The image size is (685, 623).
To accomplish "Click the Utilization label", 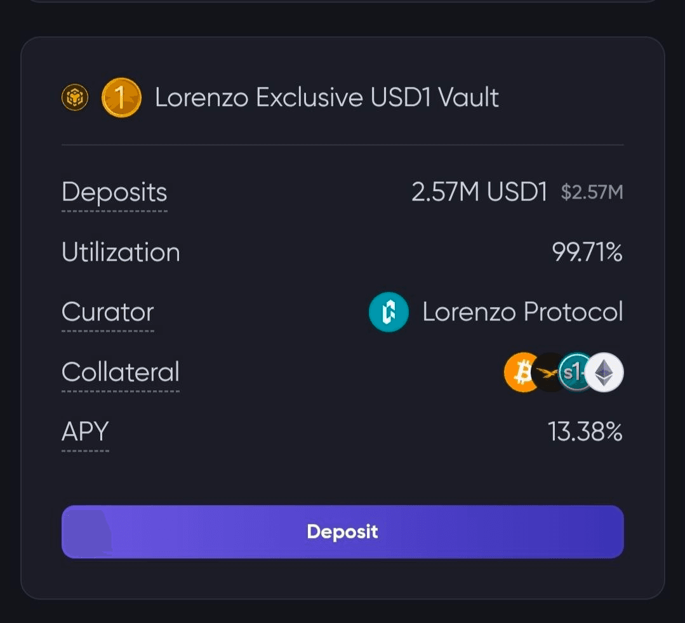I will (x=121, y=252).
